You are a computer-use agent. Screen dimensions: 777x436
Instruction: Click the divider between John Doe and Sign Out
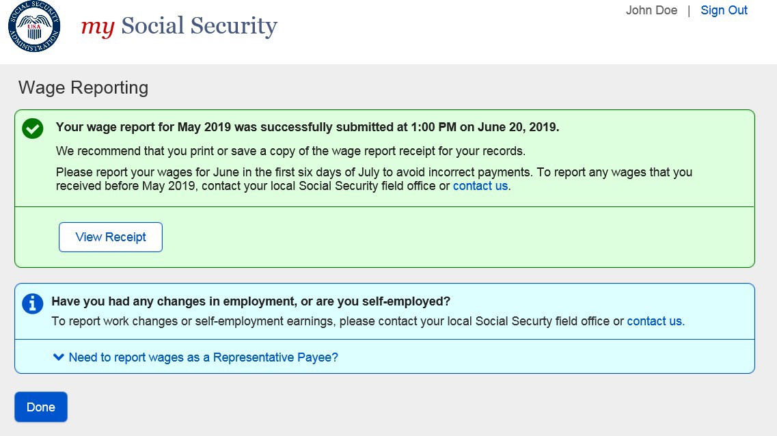pos(689,11)
